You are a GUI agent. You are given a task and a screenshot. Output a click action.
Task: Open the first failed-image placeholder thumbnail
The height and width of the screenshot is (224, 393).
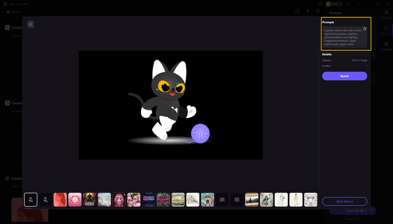coord(222,200)
